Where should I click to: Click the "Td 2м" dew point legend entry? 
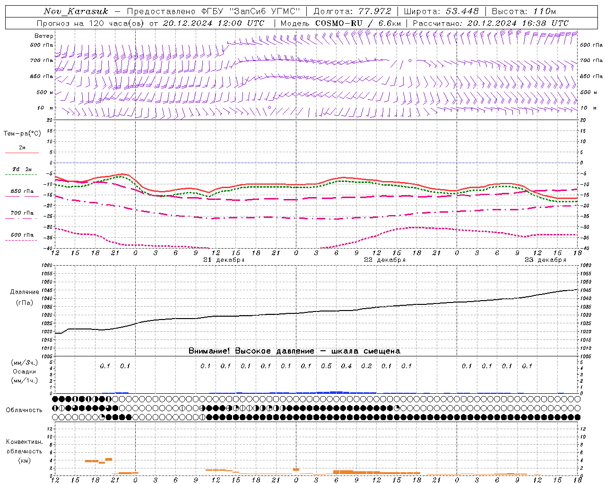coord(22,169)
